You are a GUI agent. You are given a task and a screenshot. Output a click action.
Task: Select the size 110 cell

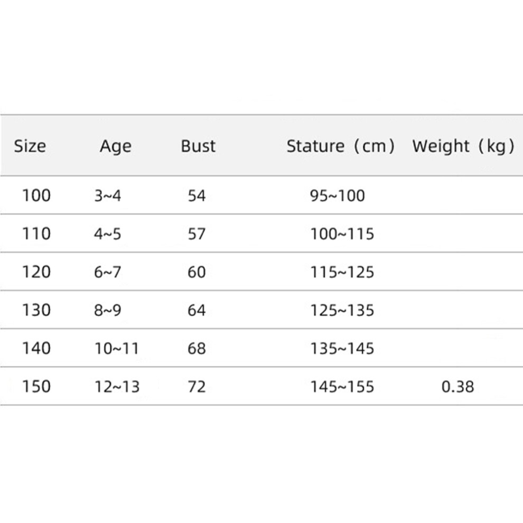pyautogui.click(x=36, y=234)
